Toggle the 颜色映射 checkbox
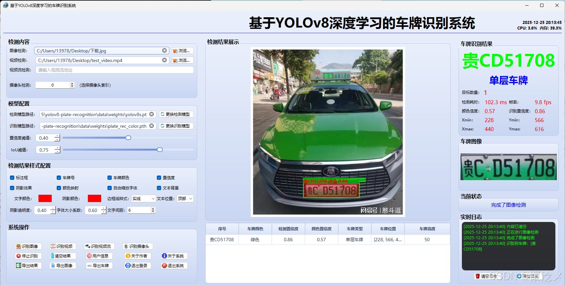The height and width of the screenshot is (286, 565). point(59,188)
